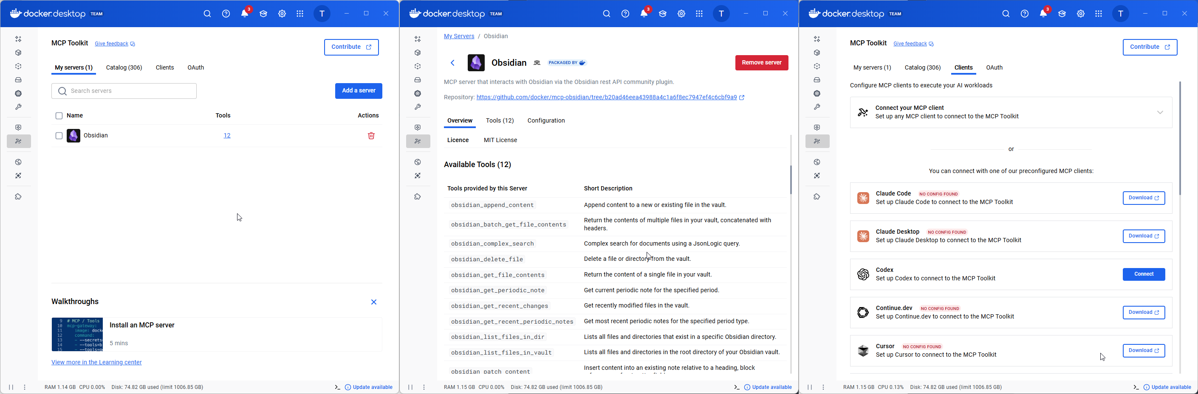Open the Configuration tab for Obsidian
1198x394 pixels.
(545, 120)
